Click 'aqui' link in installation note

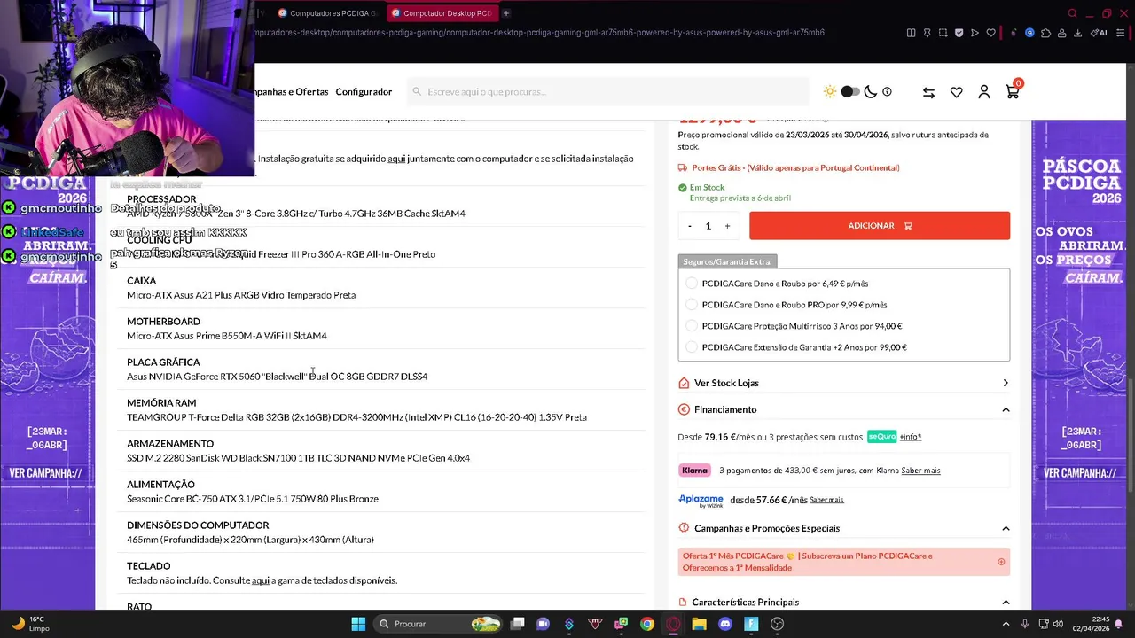pos(396,159)
